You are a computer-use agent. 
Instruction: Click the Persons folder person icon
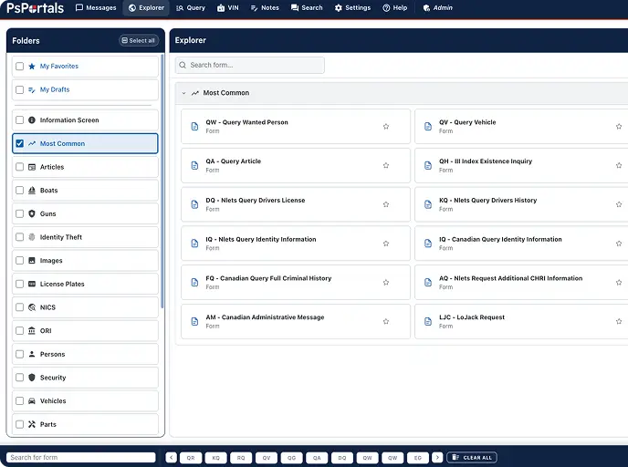(x=32, y=354)
